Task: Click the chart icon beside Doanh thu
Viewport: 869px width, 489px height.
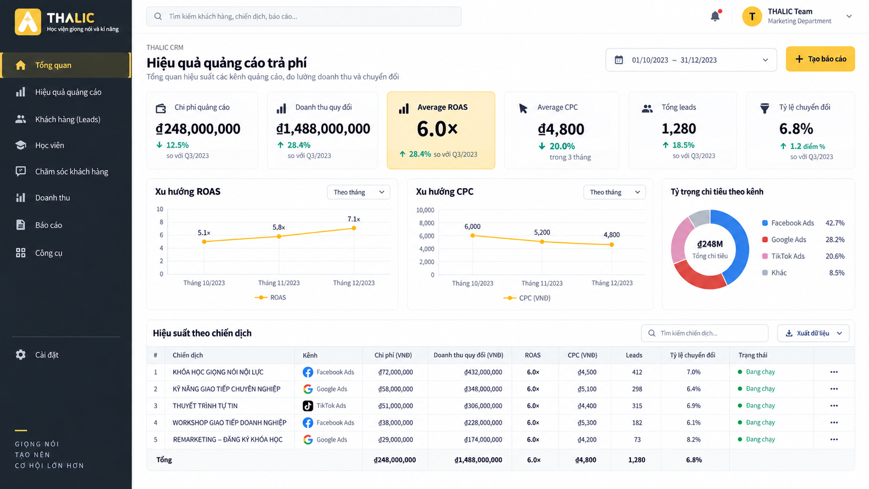Action: [x=20, y=197]
